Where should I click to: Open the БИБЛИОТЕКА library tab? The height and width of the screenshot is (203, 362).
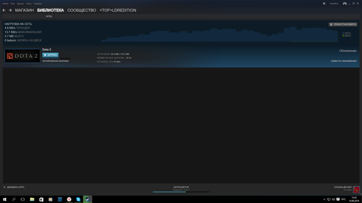(x=50, y=10)
